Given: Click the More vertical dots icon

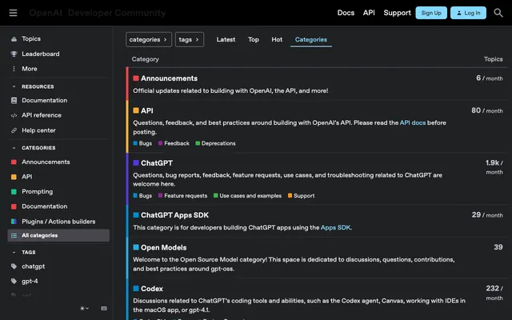Looking at the screenshot, I should click(14, 69).
